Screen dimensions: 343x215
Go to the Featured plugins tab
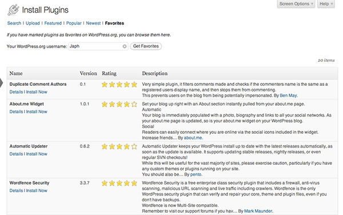pos(53,23)
